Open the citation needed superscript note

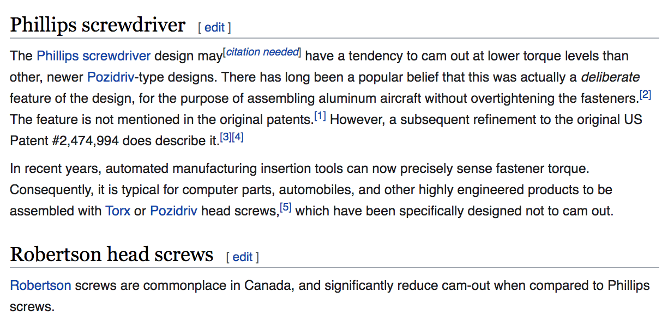(262, 52)
